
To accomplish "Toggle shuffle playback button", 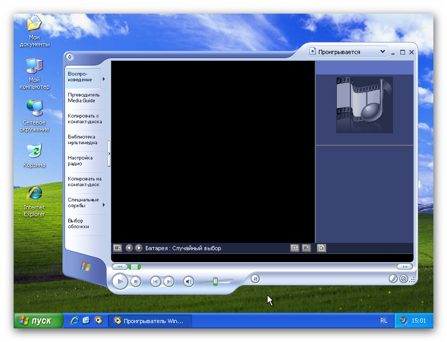I will [255, 279].
